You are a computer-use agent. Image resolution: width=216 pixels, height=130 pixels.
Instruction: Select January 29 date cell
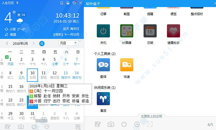(10, 116)
